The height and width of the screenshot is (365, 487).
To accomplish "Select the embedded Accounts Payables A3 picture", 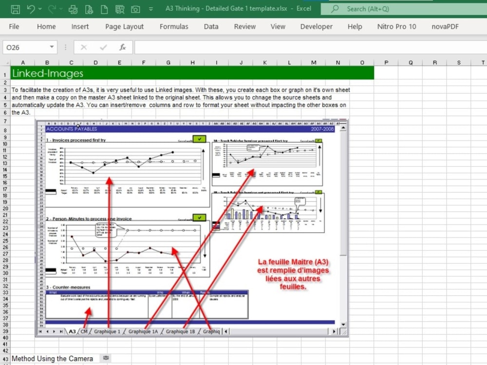I will click(192, 228).
